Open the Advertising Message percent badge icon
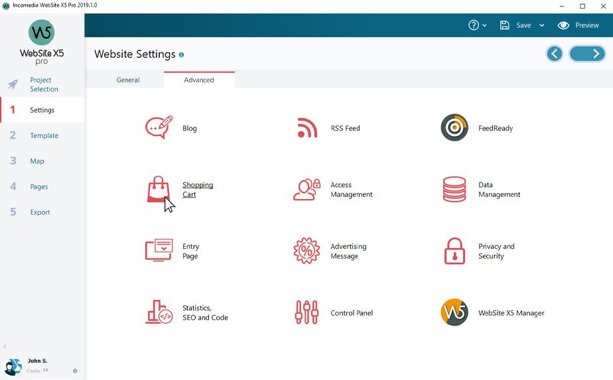This screenshot has width=613, height=380. 307,251
